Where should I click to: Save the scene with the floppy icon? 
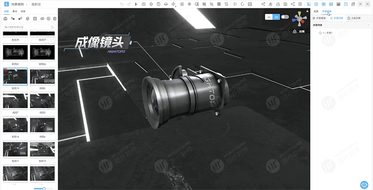pos(250,4)
